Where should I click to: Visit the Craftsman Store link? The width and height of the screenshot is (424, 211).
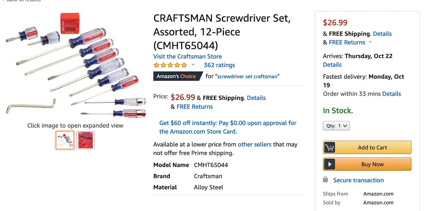[187, 56]
